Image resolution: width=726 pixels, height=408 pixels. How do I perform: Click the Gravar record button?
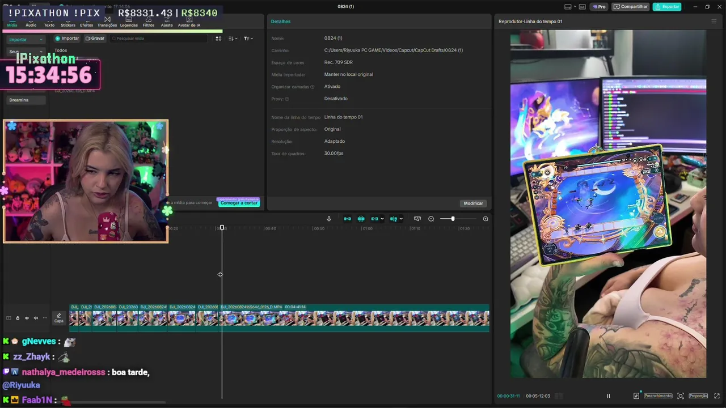pos(95,39)
